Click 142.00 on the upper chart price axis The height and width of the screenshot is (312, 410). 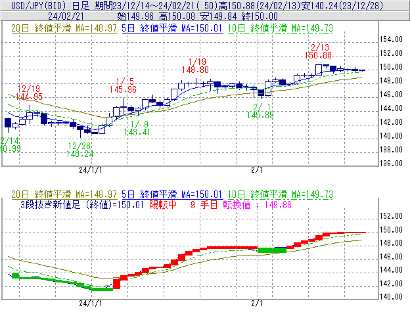pyautogui.click(x=391, y=122)
